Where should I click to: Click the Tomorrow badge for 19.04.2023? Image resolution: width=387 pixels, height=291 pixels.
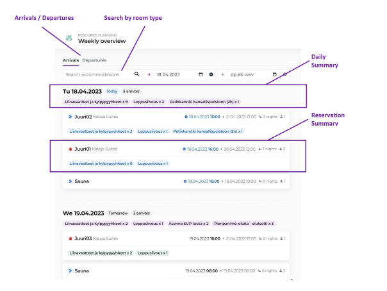pyautogui.click(x=118, y=213)
